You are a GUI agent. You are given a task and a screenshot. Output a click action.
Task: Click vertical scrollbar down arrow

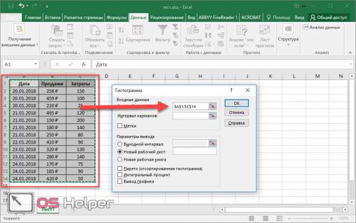[352, 202]
